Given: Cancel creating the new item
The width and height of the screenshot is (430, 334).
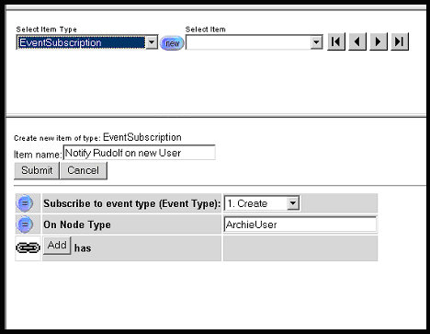Looking at the screenshot, I should (84, 170).
